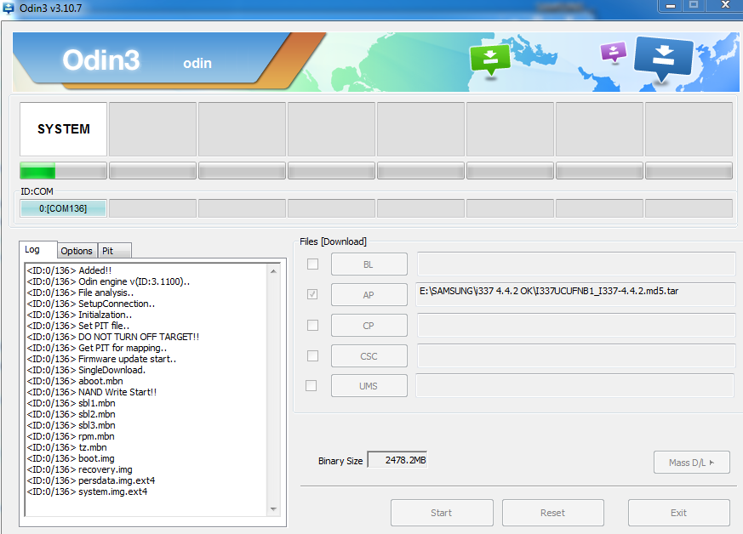
Task: Click log line 'recovery.img'
Action: pos(80,469)
